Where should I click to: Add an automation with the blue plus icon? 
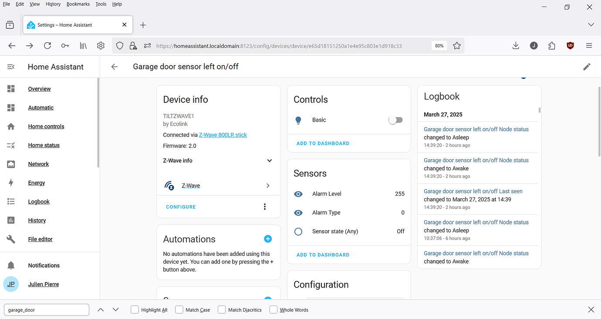pos(268,239)
